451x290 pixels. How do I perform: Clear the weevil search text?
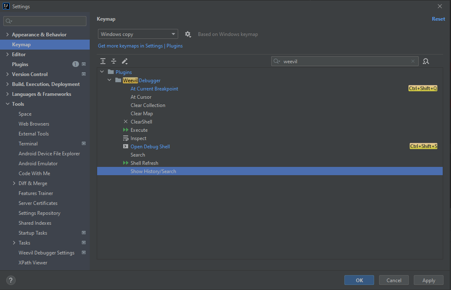click(x=413, y=61)
